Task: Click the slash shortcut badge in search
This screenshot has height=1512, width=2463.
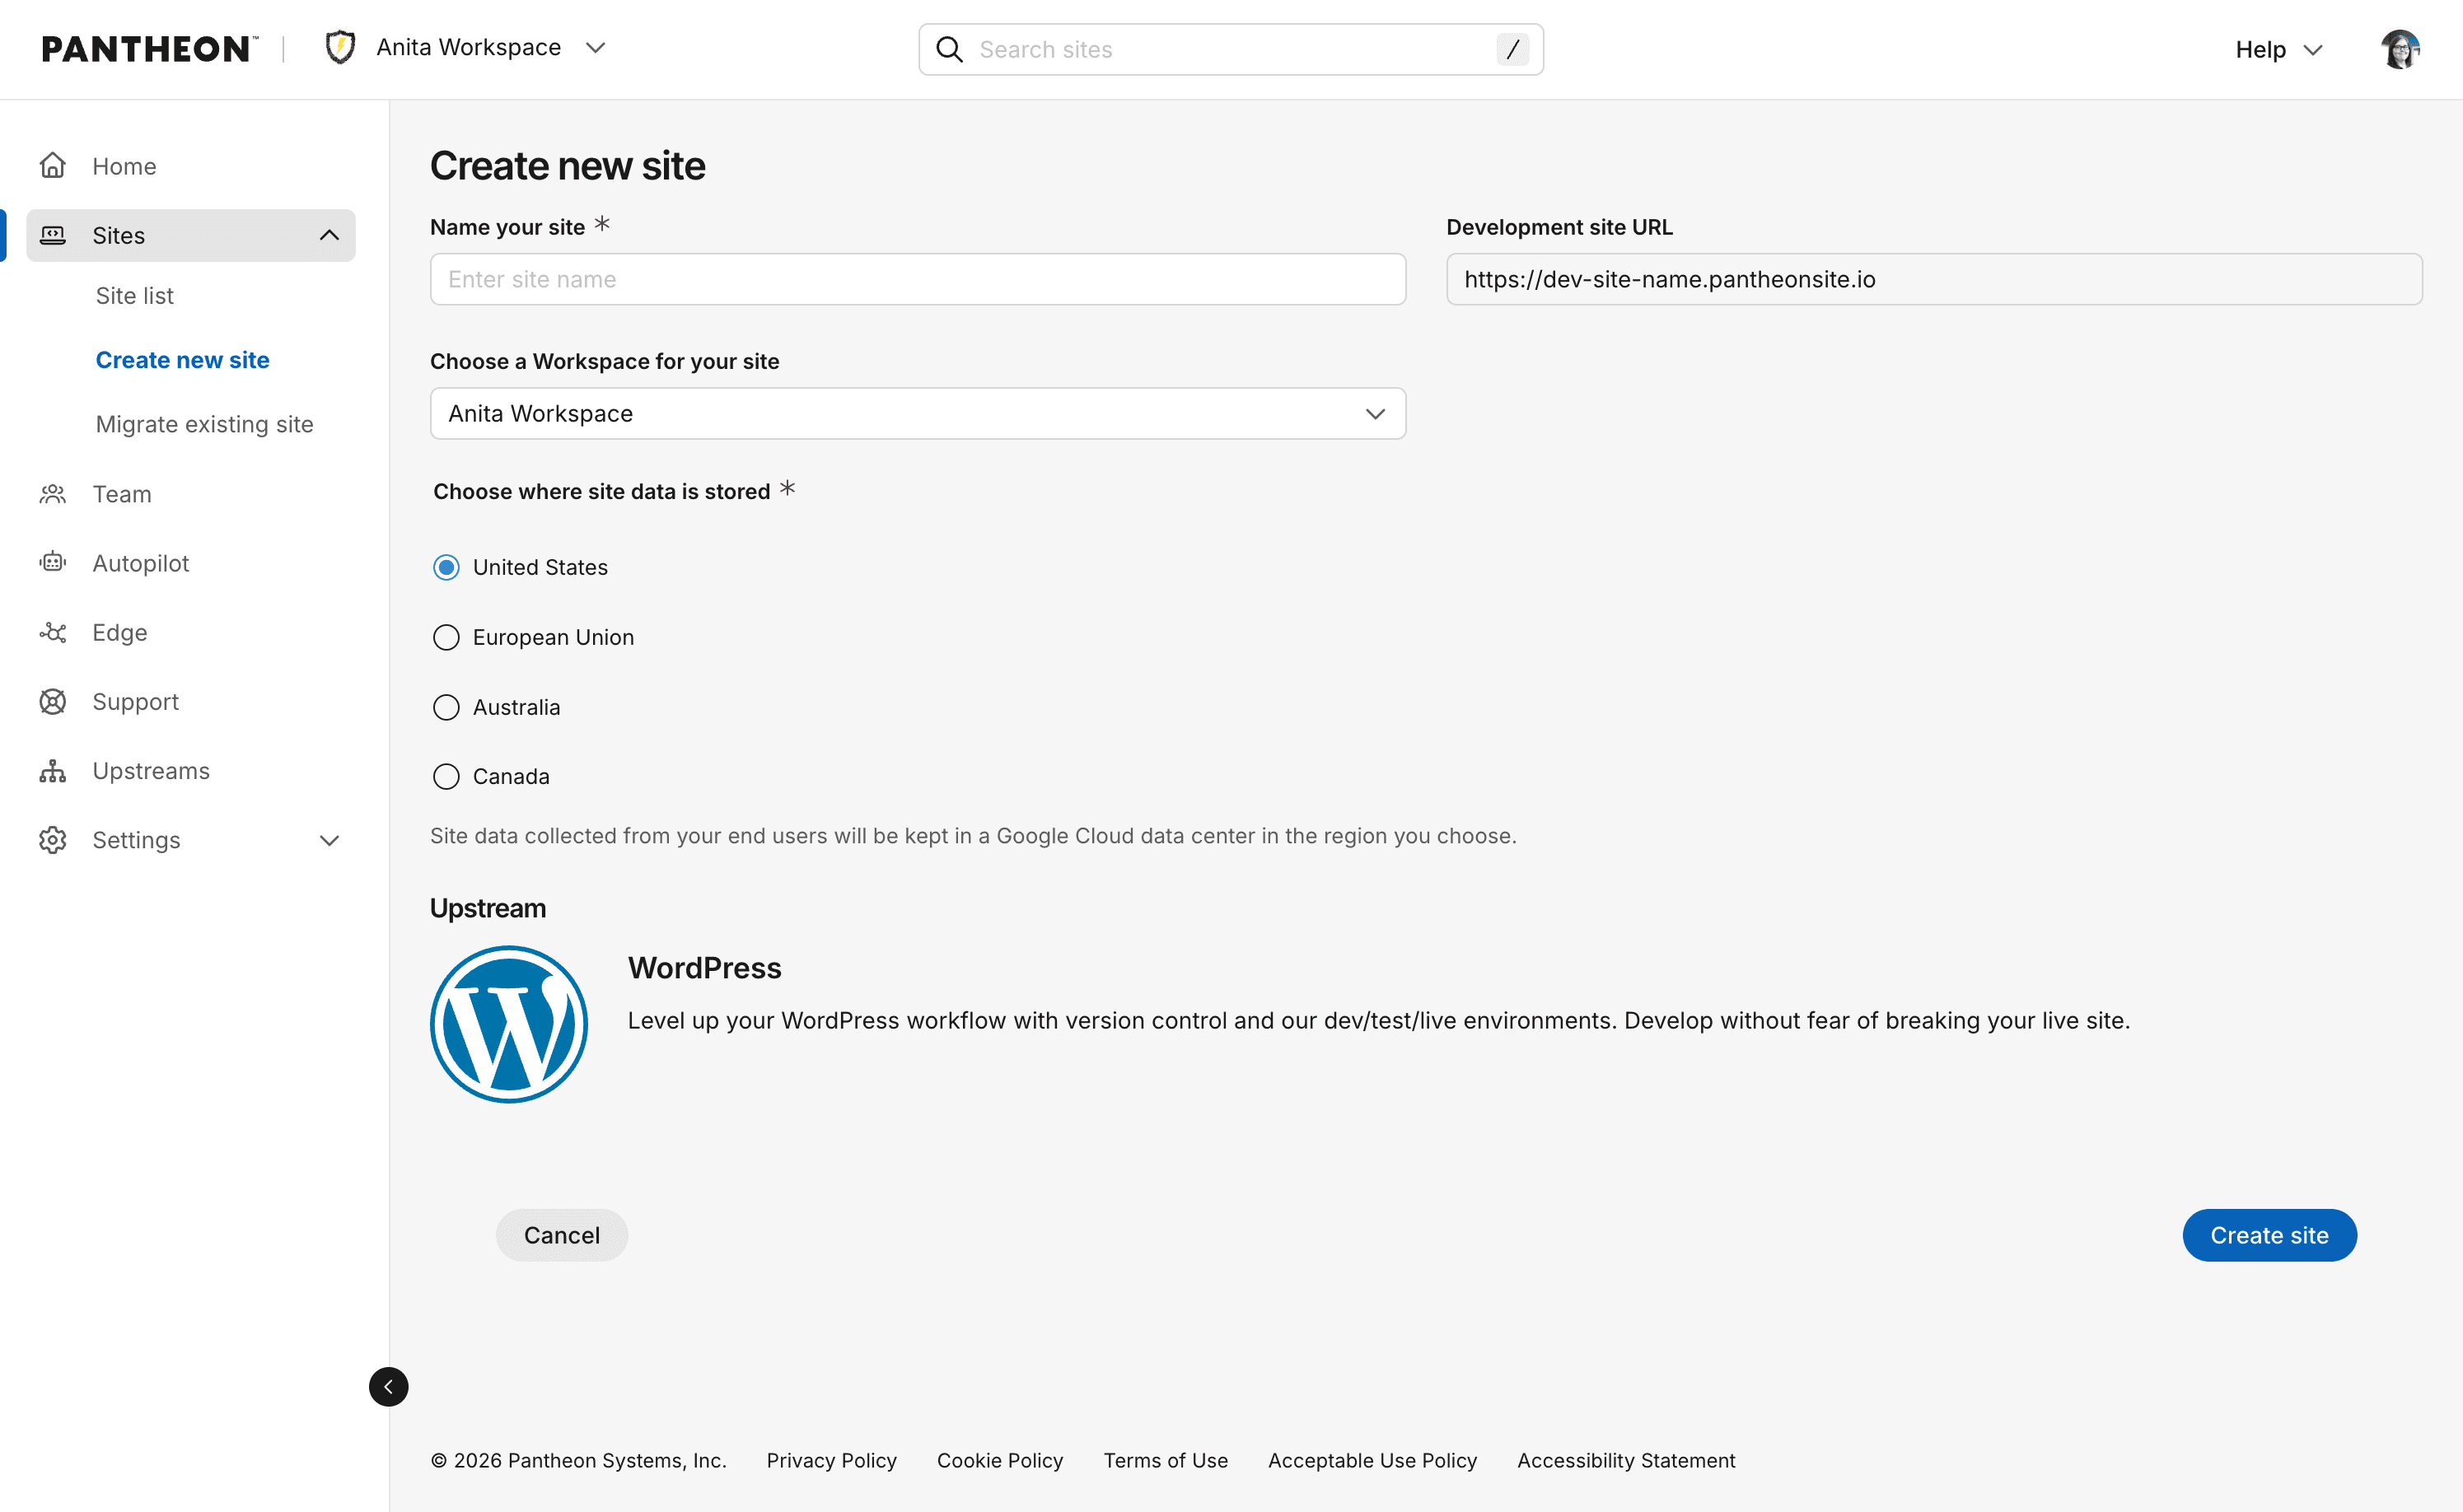Action: coord(1512,49)
